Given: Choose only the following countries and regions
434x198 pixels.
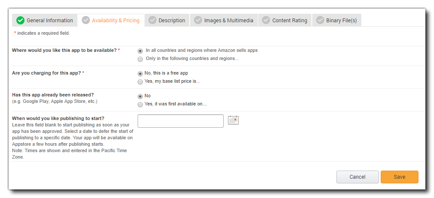Looking at the screenshot, I should (140, 59).
